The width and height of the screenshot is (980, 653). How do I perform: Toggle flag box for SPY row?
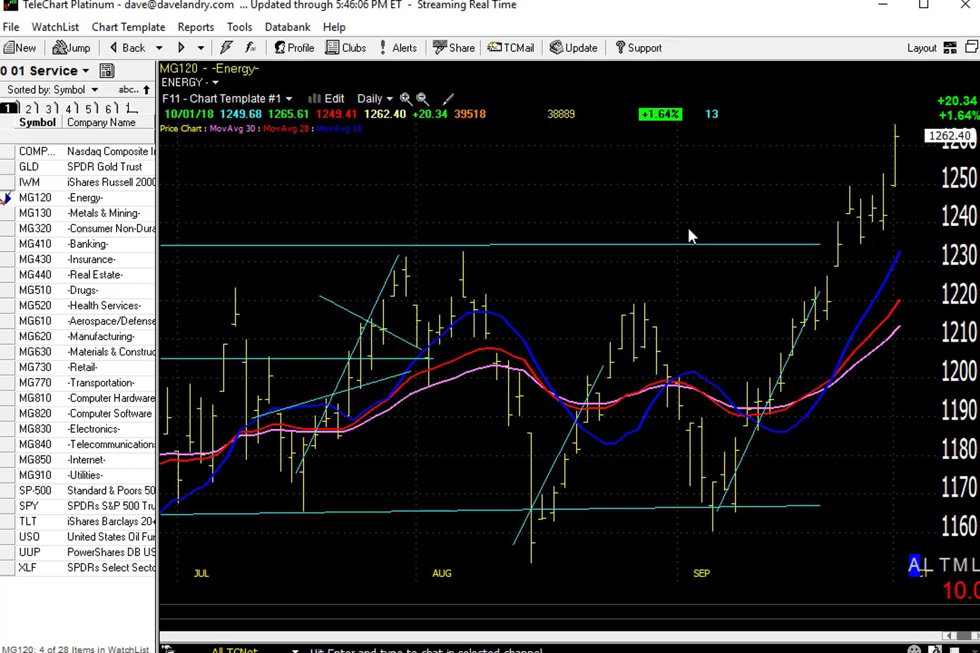[7, 506]
